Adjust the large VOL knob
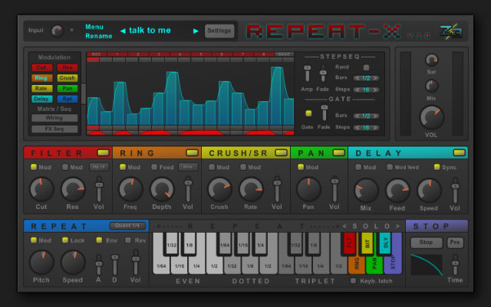Screen dimensions: 491x307 pos(431,117)
